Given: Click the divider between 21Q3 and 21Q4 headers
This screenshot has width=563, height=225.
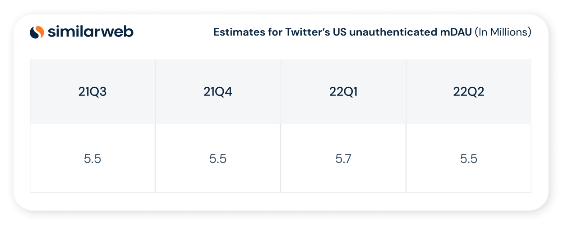Looking at the screenshot, I should [155, 92].
